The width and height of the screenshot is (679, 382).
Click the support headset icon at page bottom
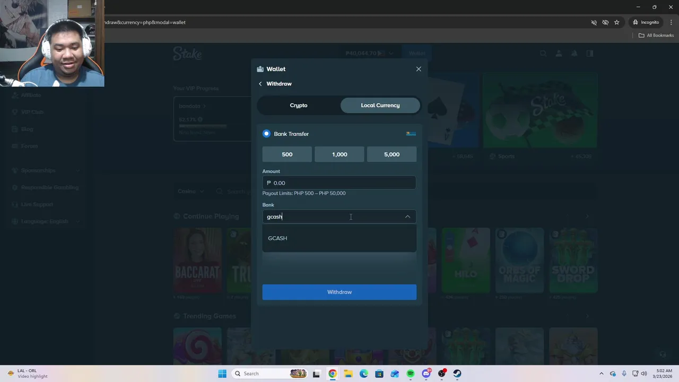[x=663, y=354]
